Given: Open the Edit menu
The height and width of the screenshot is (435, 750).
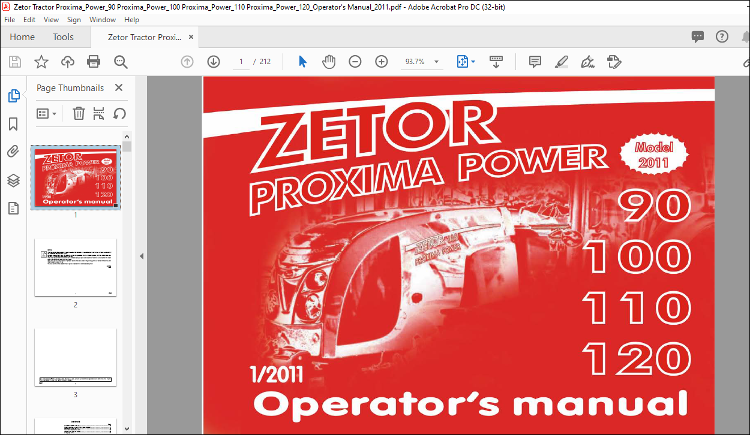Looking at the screenshot, I should pyautogui.click(x=29, y=20).
